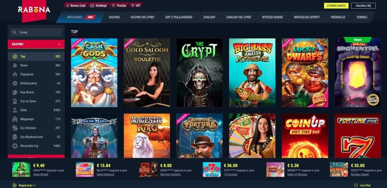
Task: Select the Gry Stołowe icon
Action: 15,128
